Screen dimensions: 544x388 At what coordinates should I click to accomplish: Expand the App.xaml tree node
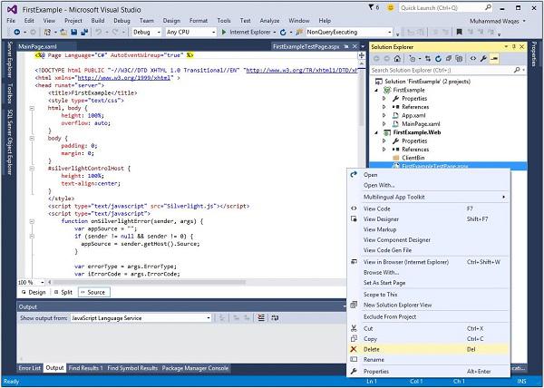384,116
